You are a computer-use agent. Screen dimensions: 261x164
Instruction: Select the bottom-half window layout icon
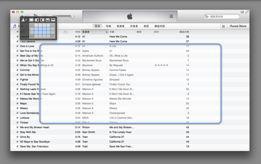[53, 20]
